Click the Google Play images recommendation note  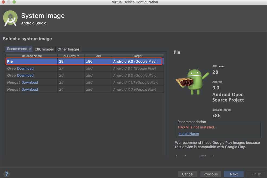tap(217, 145)
